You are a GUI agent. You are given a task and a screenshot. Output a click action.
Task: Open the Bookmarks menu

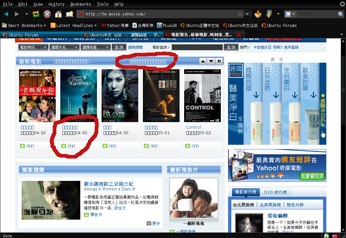[x=81, y=4]
